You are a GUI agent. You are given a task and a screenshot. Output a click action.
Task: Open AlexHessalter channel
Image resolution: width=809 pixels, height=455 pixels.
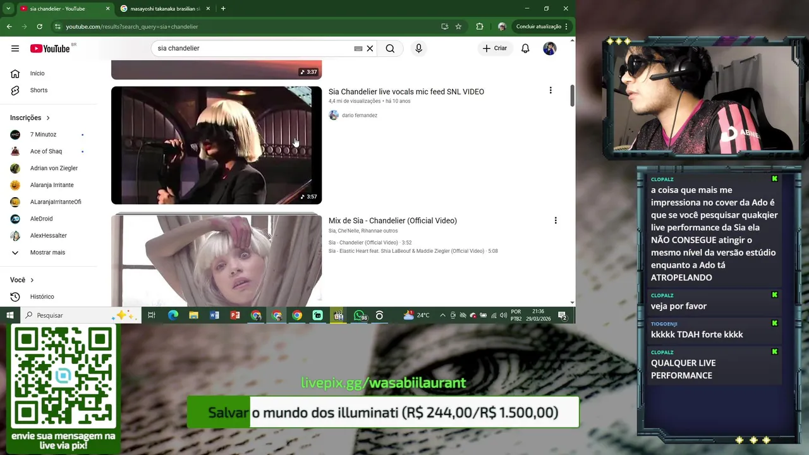coord(49,236)
